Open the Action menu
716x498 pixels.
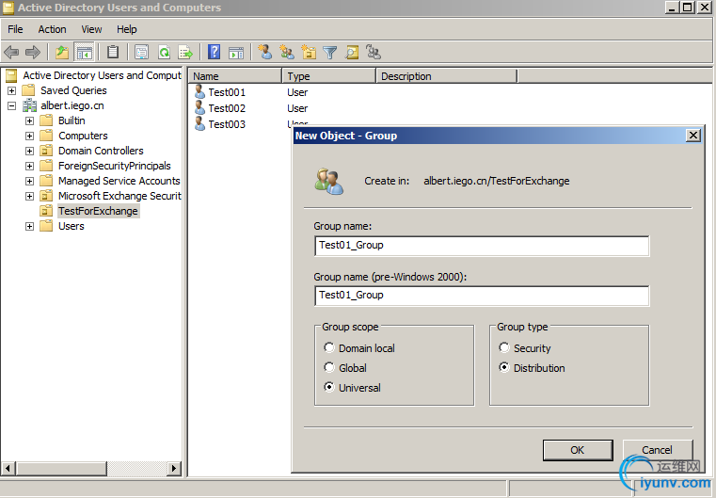tap(52, 29)
